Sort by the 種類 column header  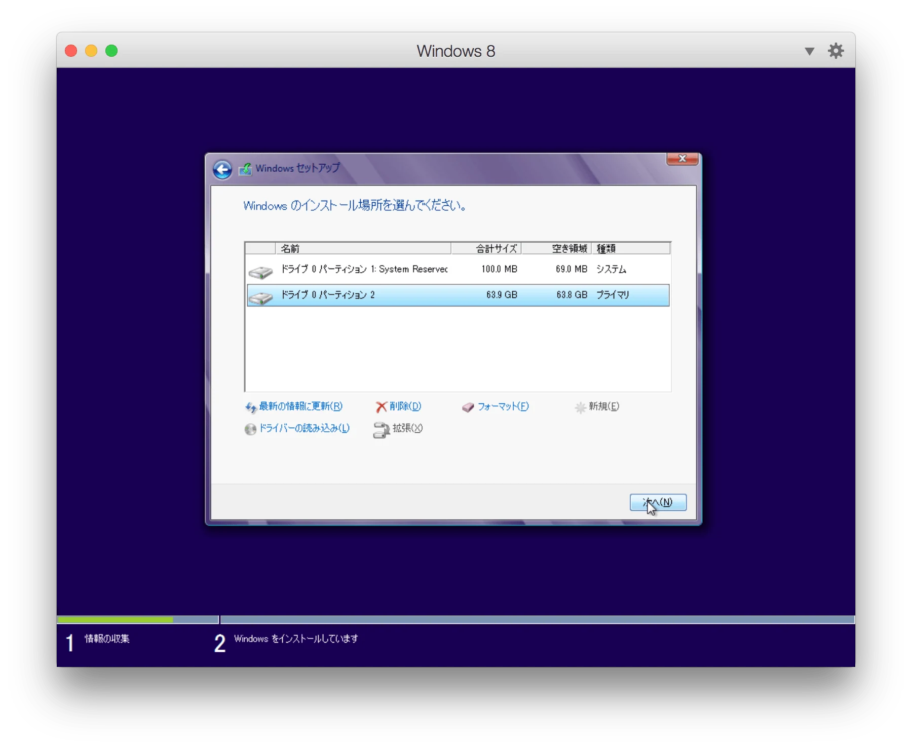tap(631, 248)
